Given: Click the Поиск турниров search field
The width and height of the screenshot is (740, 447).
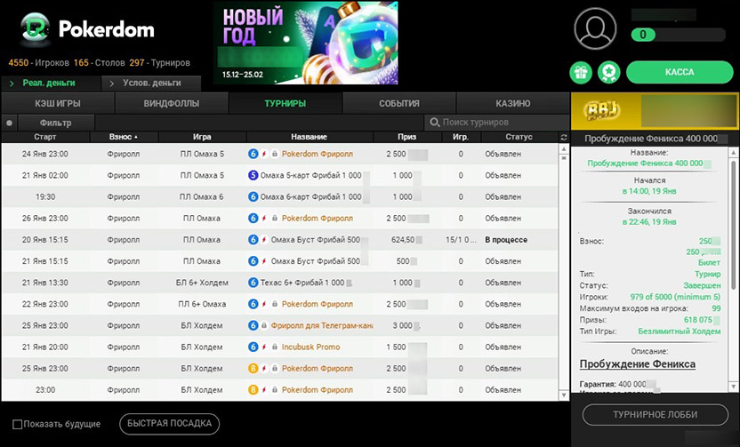Looking at the screenshot, I should (x=496, y=123).
